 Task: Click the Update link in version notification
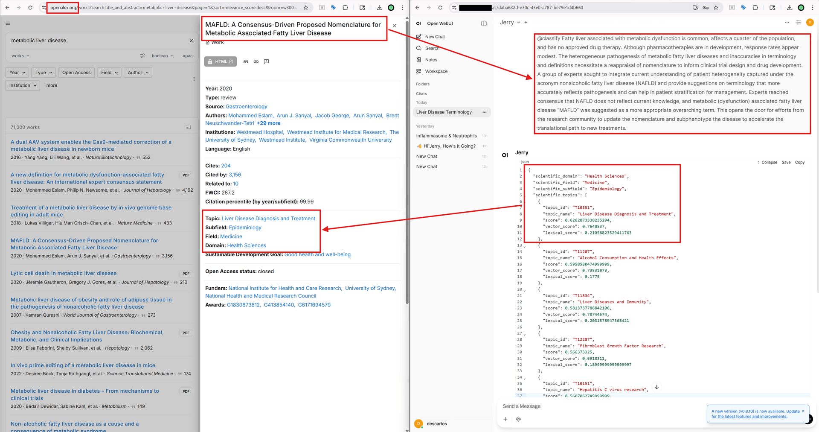[793, 411]
